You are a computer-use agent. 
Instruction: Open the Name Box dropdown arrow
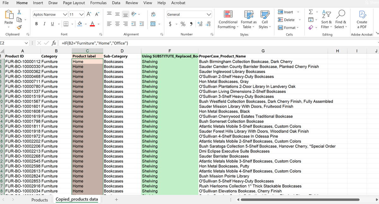point(27,43)
